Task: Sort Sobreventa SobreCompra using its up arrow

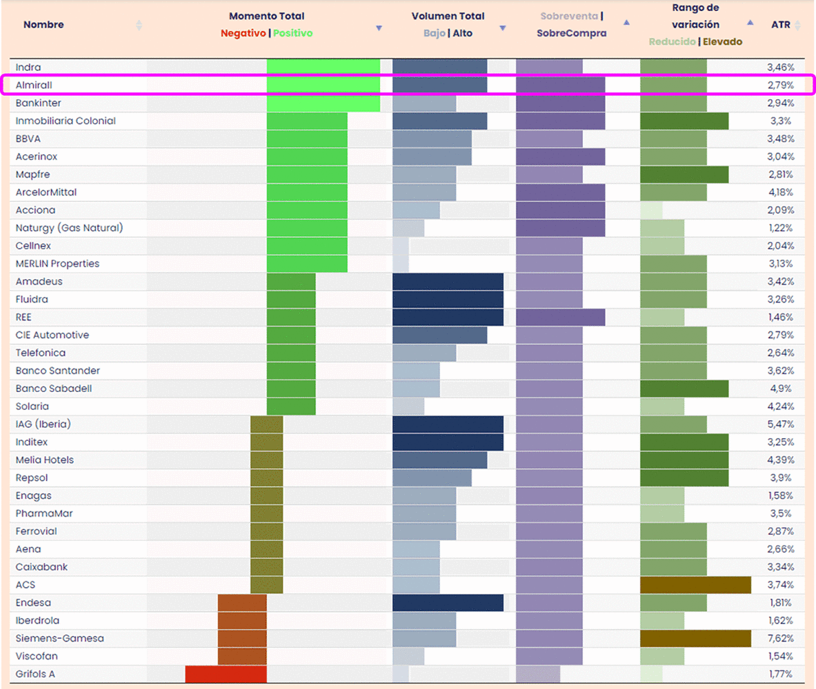Action: pyautogui.click(x=626, y=22)
